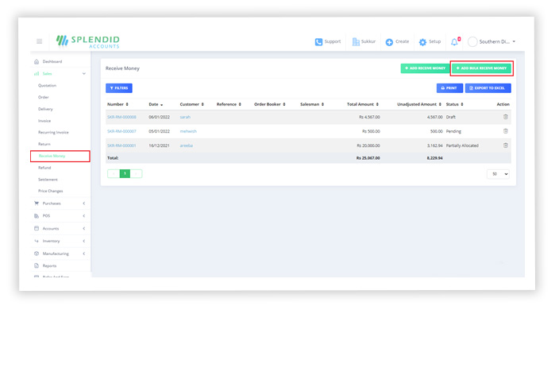Open Invoice in Sales menu
The width and height of the screenshot is (555, 391).
coord(44,121)
